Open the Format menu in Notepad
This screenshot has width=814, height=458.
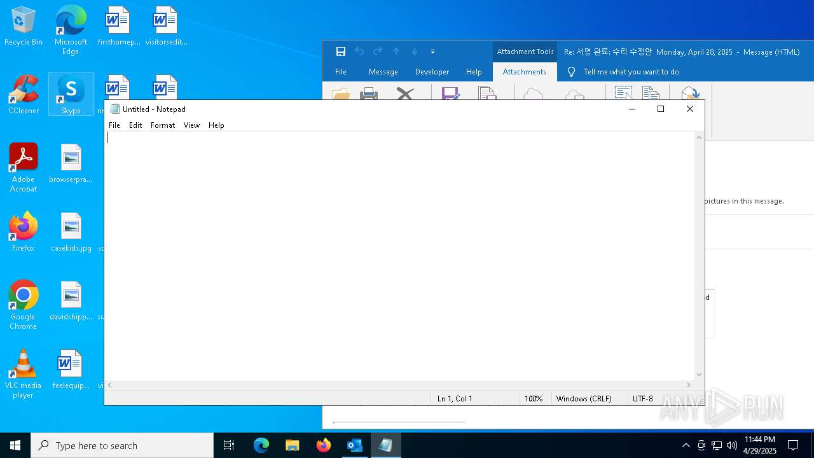(163, 125)
